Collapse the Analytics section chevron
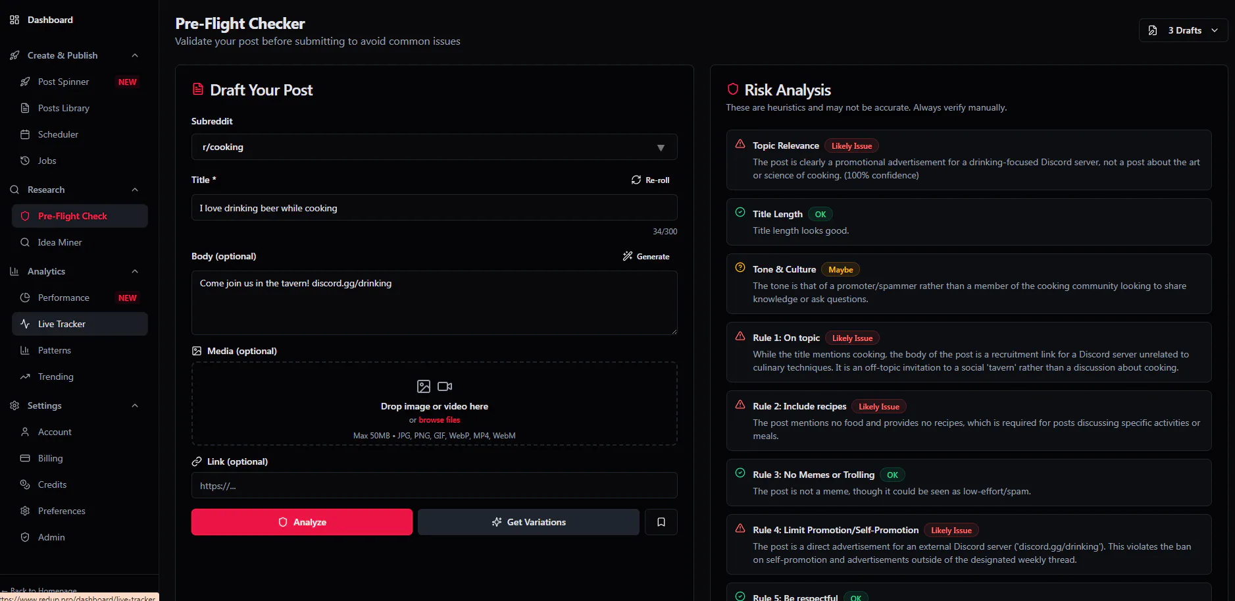The image size is (1235, 601). [135, 271]
